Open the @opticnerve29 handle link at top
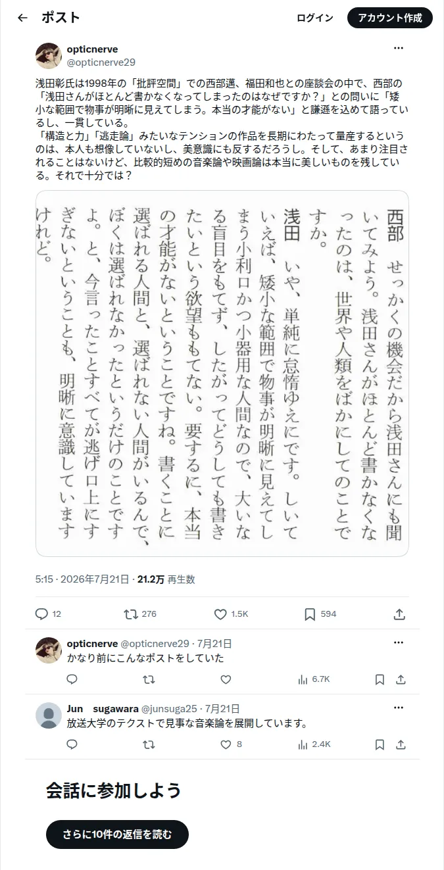Screen dimensions: 444x870 click(x=101, y=62)
